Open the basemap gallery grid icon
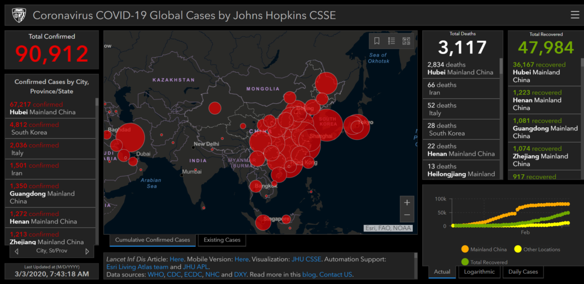This screenshot has height=284, width=584. (406, 41)
